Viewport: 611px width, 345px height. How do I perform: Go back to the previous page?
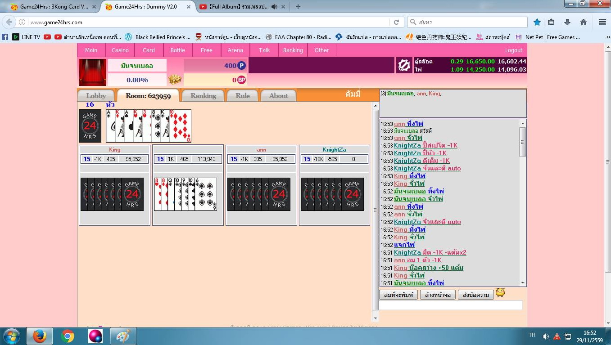(9, 22)
